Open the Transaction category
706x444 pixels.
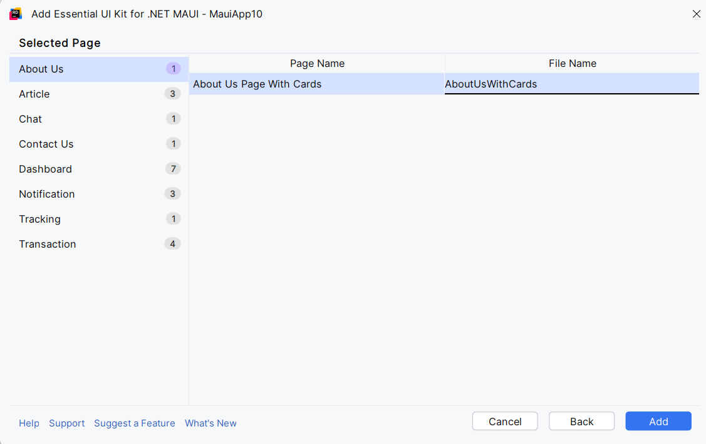pos(98,244)
